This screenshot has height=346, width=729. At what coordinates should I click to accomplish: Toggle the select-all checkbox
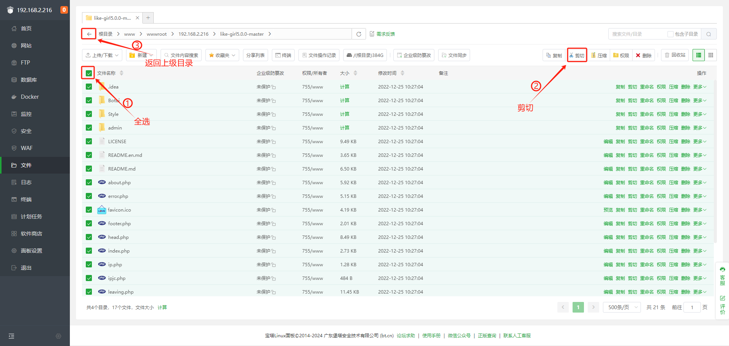(89, 73)
